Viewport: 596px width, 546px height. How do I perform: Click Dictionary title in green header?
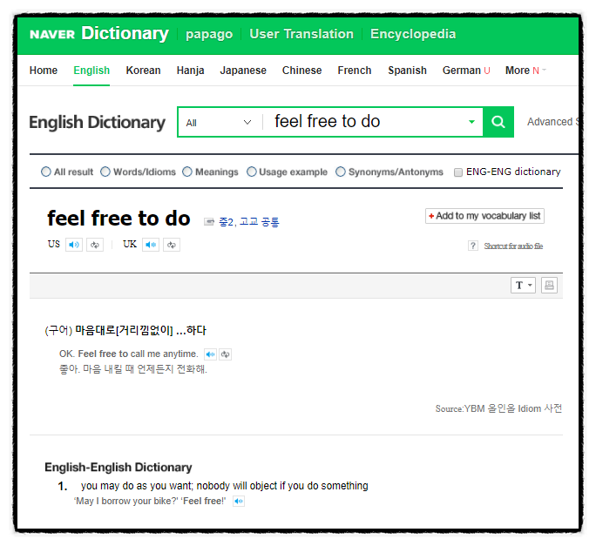[x=125, y=33]
